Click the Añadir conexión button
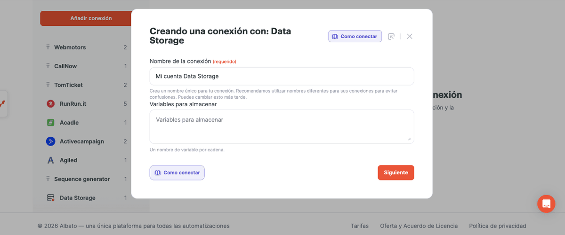This screenshot has width=565, height=235. click(x=91, y=18)
